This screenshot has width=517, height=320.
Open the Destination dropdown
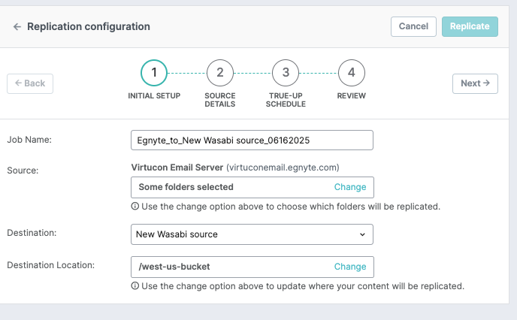[x=252, y=234]
